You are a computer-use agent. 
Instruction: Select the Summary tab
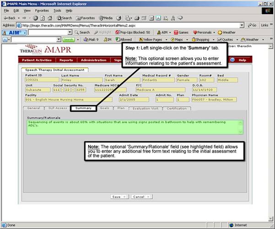point(83,108)
